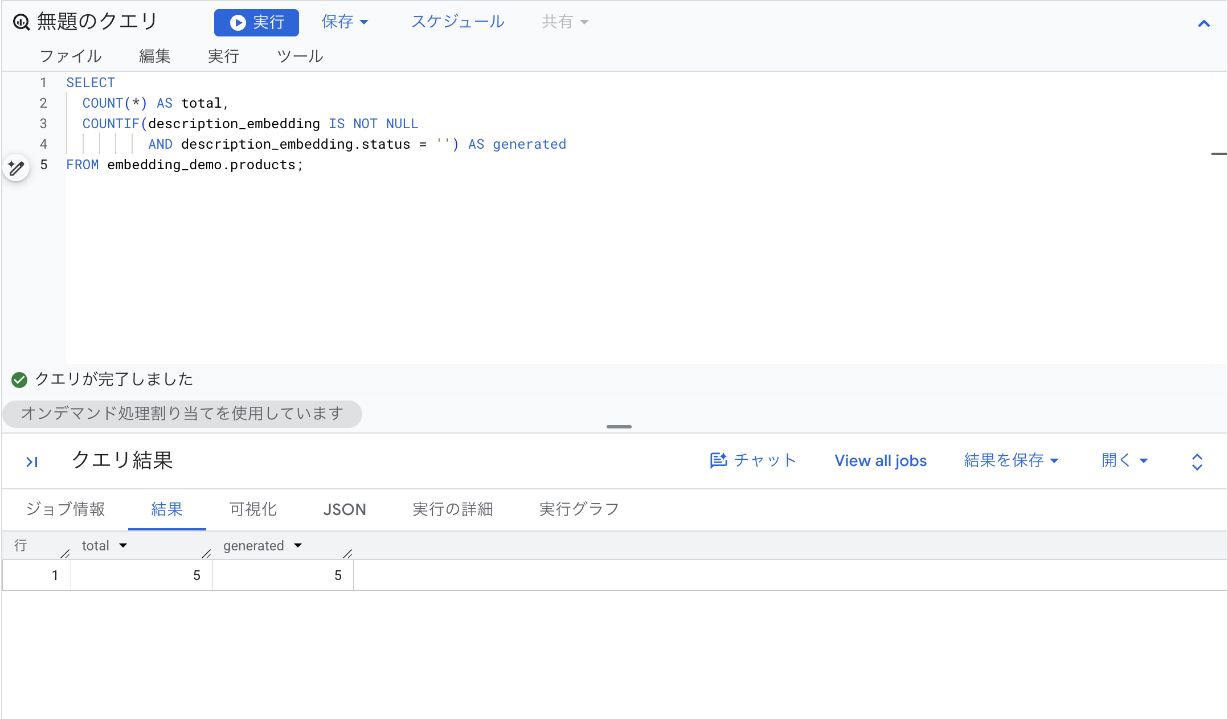This screenshot has width=1228, height=719.
Task: Open the 実行 menu in the menu bar
Action: [x=223, y=56]
